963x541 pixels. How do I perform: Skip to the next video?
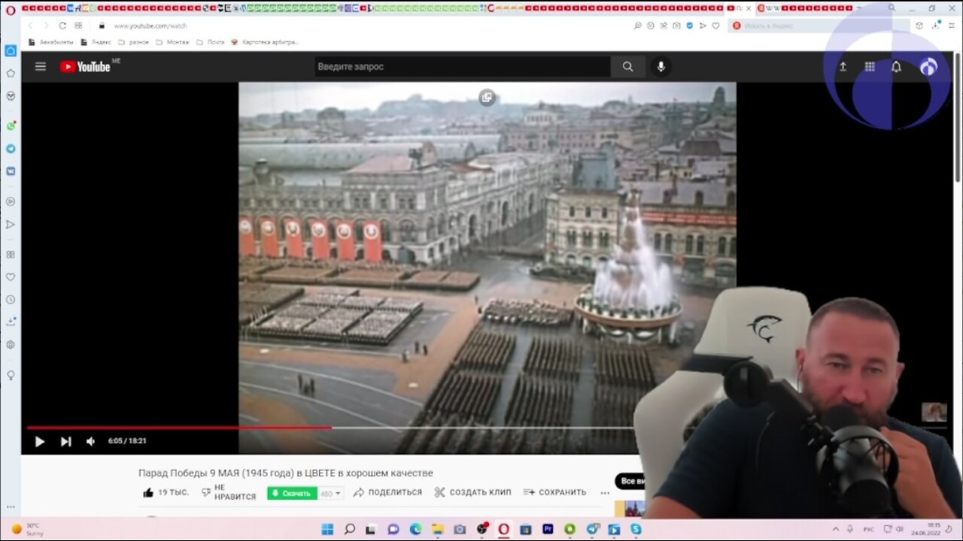pos(65,442)
